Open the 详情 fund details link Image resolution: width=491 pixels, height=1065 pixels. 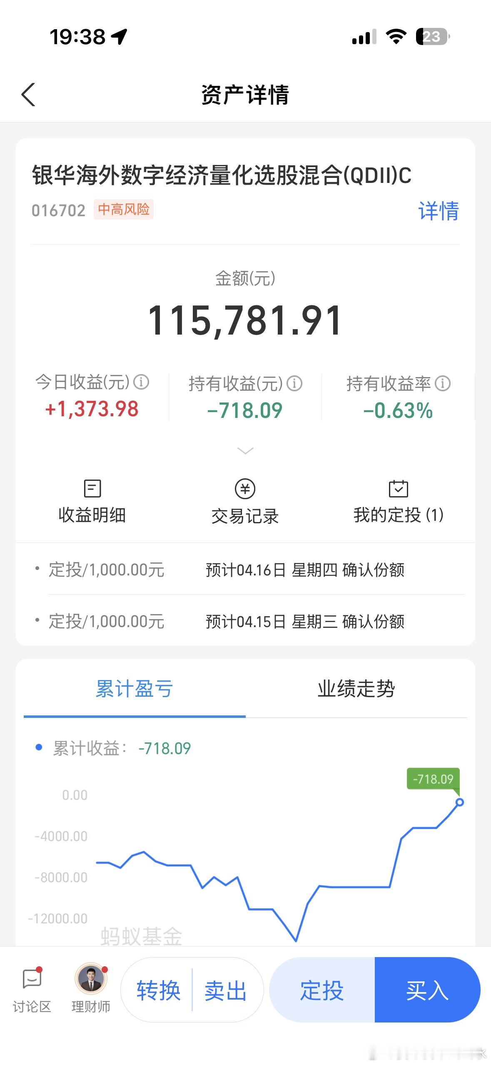pos(438,211)
